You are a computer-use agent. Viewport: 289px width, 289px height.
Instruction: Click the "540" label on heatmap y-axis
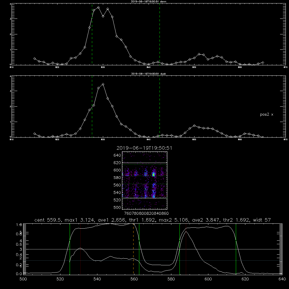(117, 192)
